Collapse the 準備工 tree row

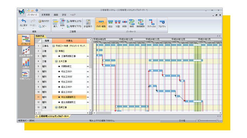click(56, 51)
